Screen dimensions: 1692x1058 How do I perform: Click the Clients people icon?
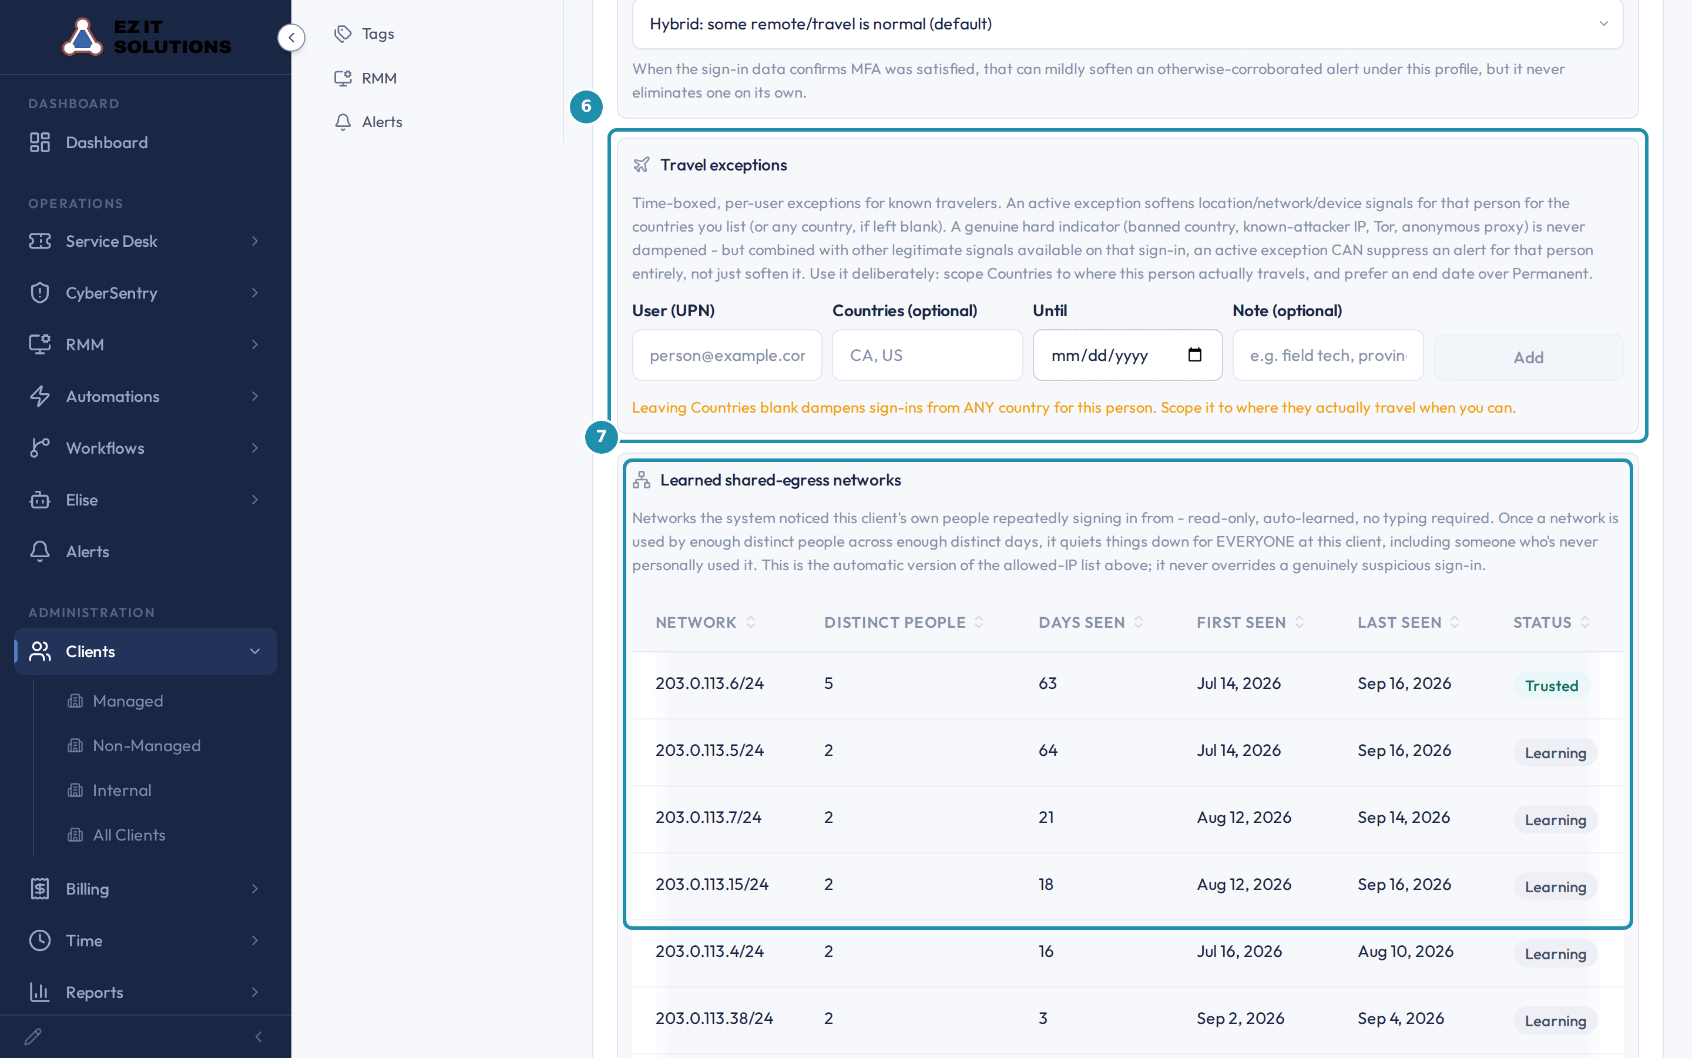pos(40,651)
